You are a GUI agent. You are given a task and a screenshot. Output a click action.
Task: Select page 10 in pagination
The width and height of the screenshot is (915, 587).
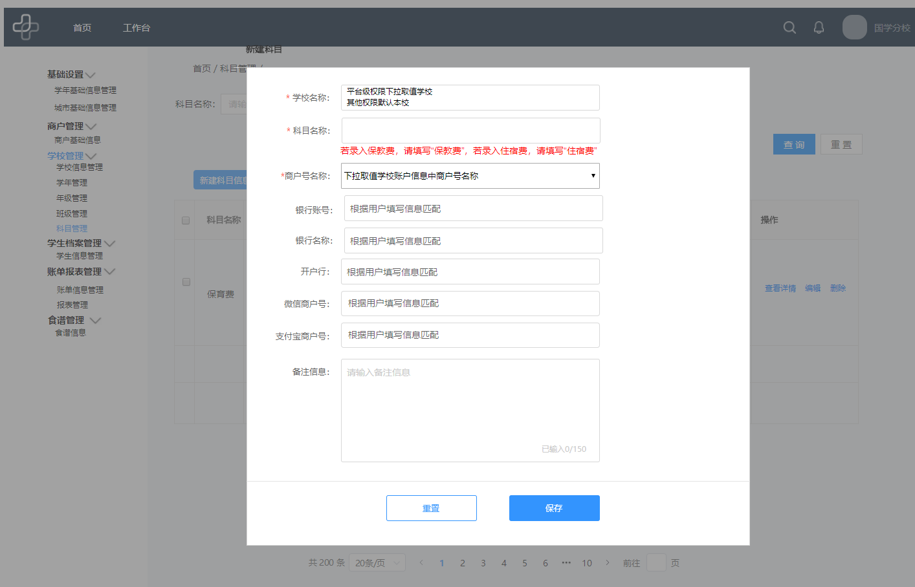point(587,563)
